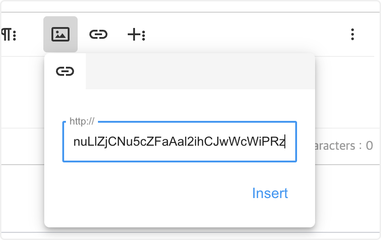Expand the plus icon dropdown dots

click(144, 35)
